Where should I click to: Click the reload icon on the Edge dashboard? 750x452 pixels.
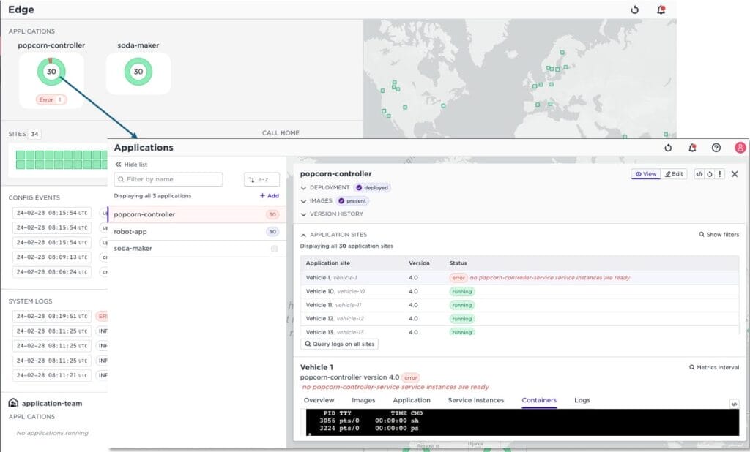click(634, 8)
